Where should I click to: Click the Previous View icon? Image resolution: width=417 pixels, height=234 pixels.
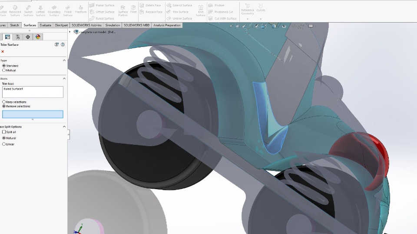click(244, 26)
